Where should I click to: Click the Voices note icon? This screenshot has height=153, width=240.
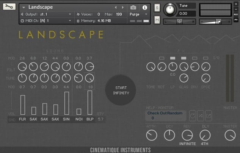[x=78, y=14]
